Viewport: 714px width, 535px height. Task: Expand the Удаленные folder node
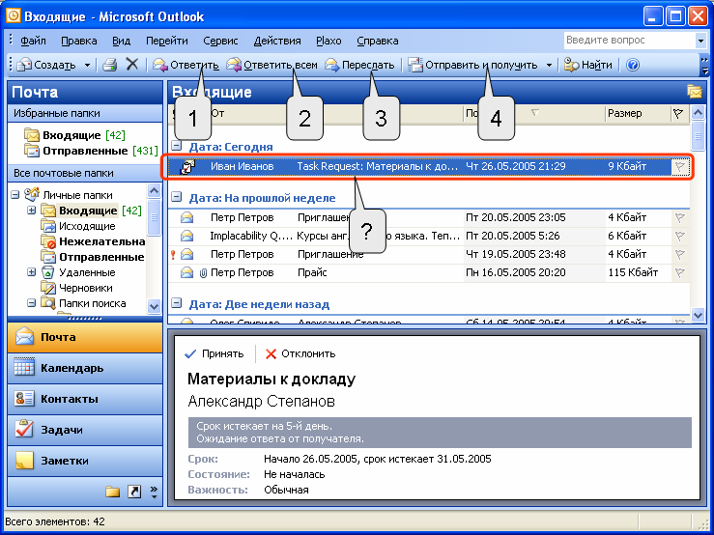coord(32,272)
